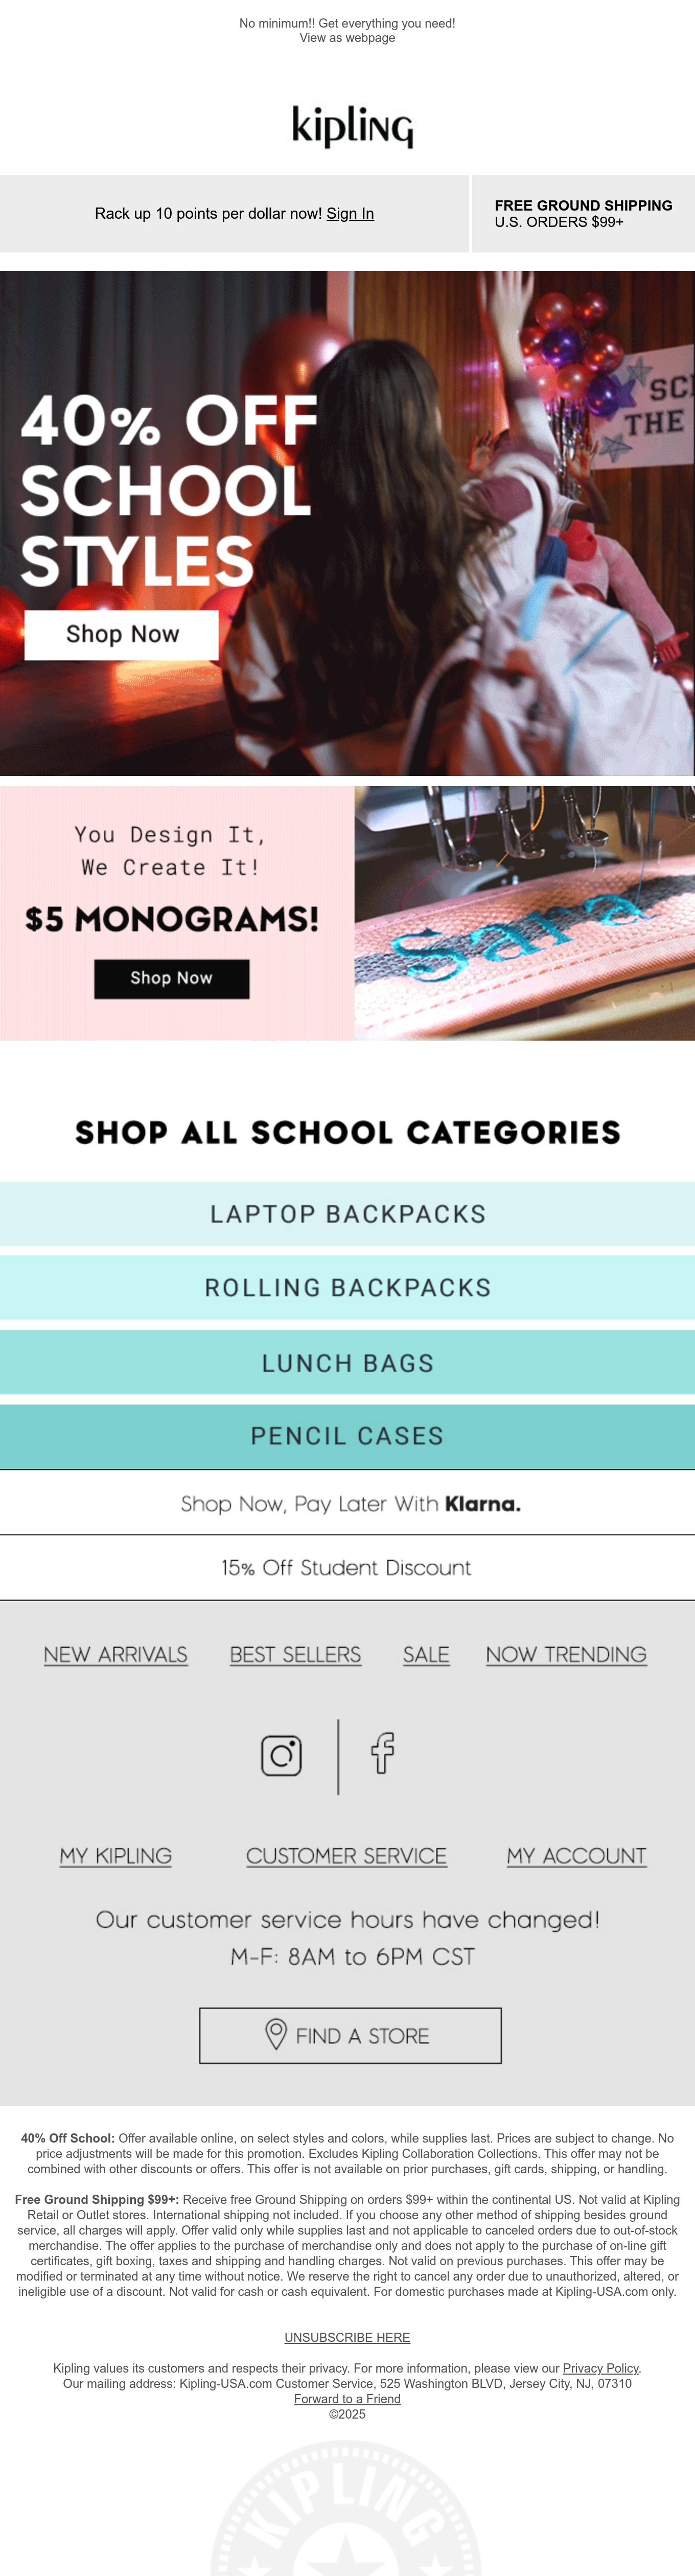The height and width of the screenshot is (2576, 695).
Task: Open the Laptop Backpacks category
Action: tap(347, 1213)
